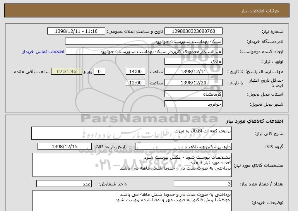Open buyer contact information link

tap(43, 51)
